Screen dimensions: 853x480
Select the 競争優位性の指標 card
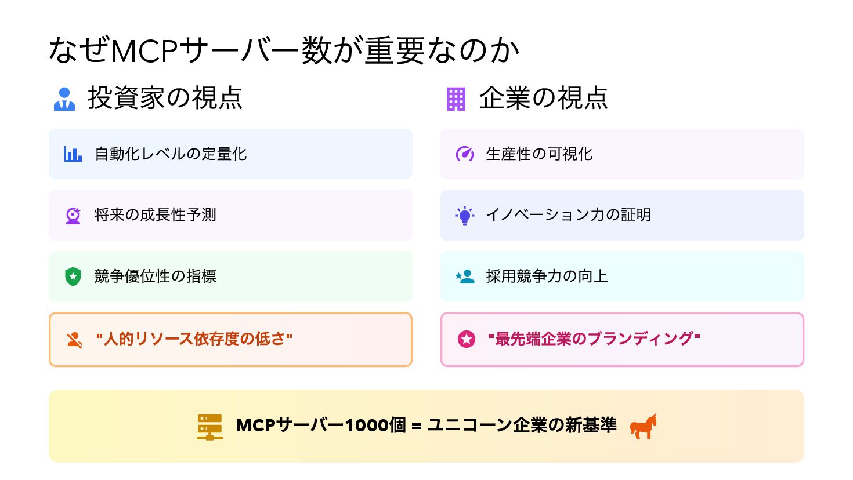coord(230,277)
